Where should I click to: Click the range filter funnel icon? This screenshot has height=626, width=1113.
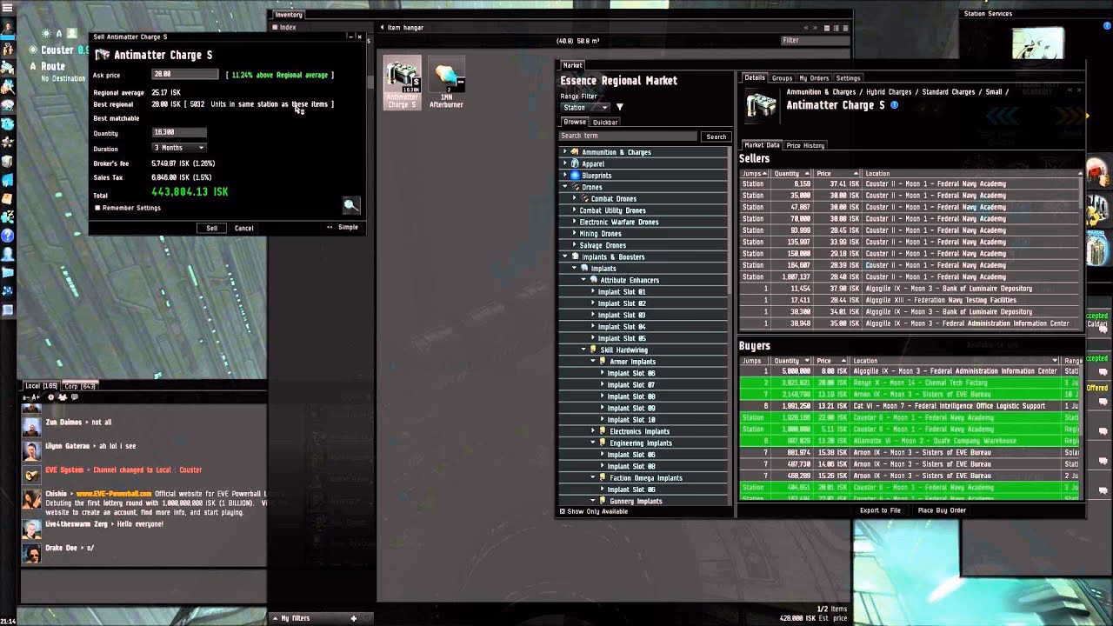point(620,107)
